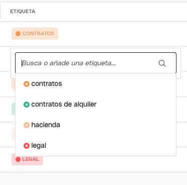The height and width of the screenshot is (185, 187).
Task: Click the magnifying glass search icon
Action: pos(162,63)
